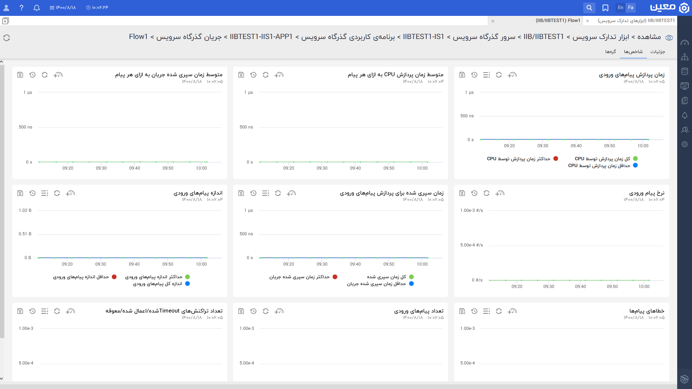This screenshot has height=389, width=692.
Task: Switch language to En
Action: click(x=620, y=8)
